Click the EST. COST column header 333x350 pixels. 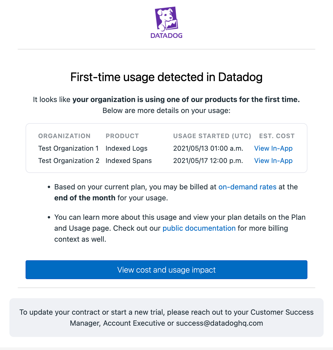(277, 136)
